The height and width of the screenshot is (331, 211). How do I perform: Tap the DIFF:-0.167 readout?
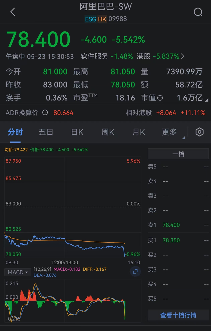[x=95, y=269]
